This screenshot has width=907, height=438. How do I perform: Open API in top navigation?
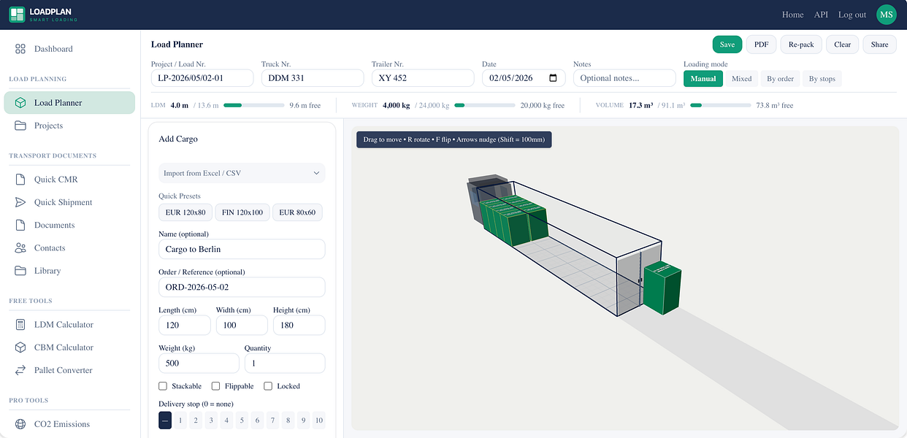click(x=821, y=15)
